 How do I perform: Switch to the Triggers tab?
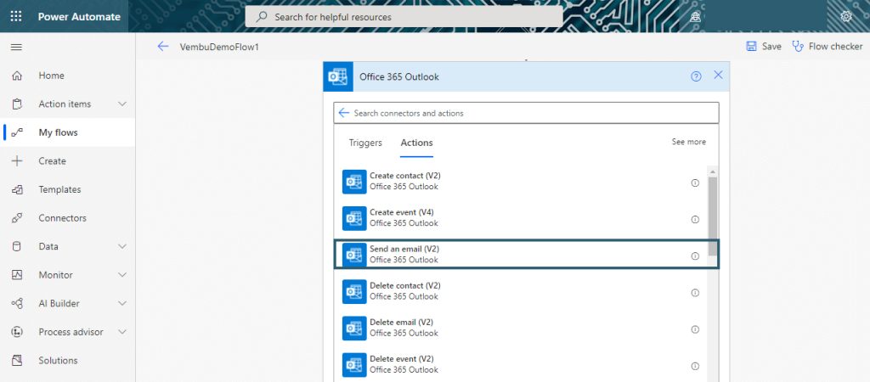365,143
